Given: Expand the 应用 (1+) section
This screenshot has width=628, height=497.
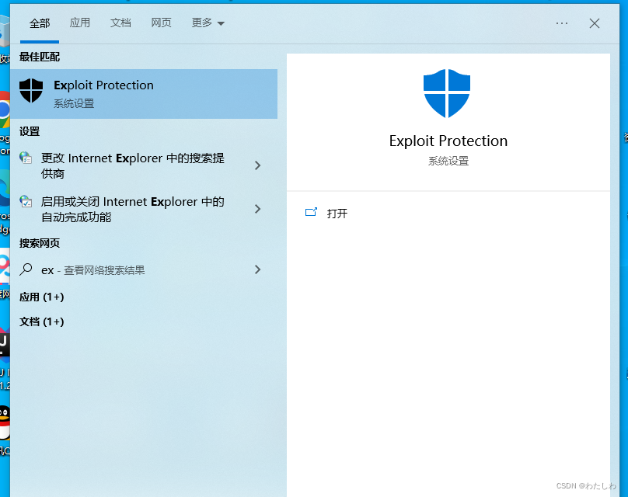Looking at the screenshot, I should (42, 297).
